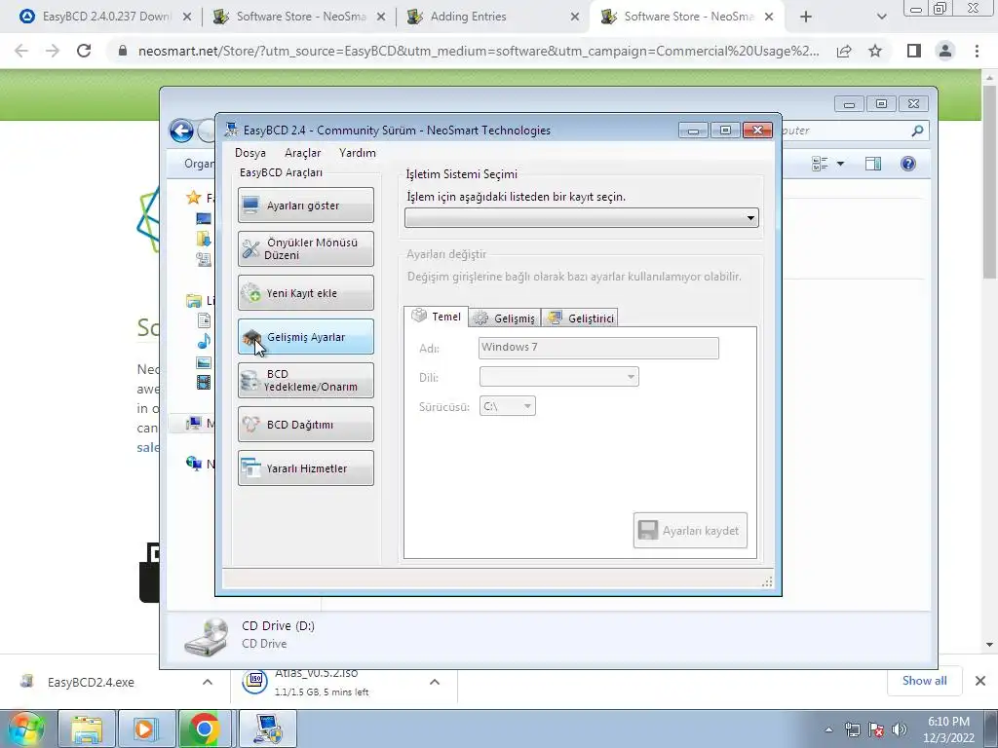Click Favorites star in Explorer sidebar
The height and width of the screenshot is (748, 998).
point(194,198)
